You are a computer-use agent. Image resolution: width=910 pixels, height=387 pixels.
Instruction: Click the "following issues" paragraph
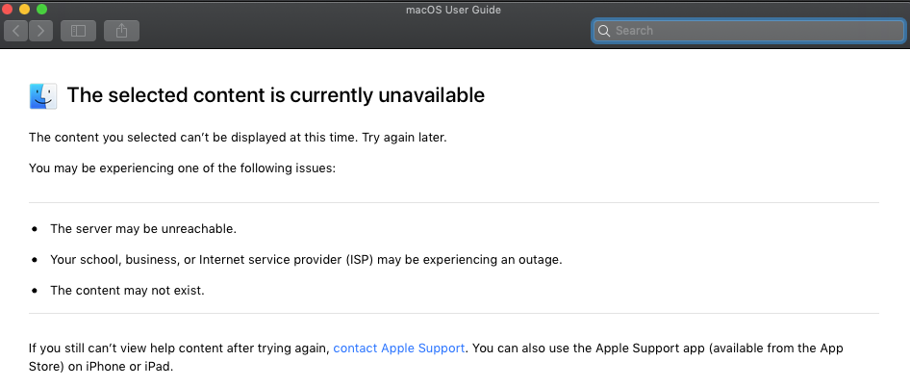coord(182,168)
